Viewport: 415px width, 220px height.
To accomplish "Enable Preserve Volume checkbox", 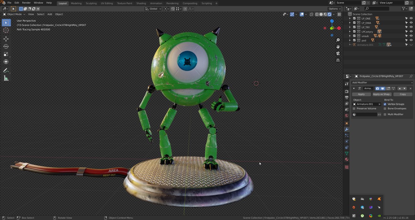I will pos(354,109).
